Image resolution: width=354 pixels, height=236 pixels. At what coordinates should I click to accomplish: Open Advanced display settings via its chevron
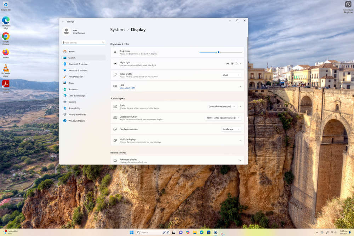tap(240, 161)
